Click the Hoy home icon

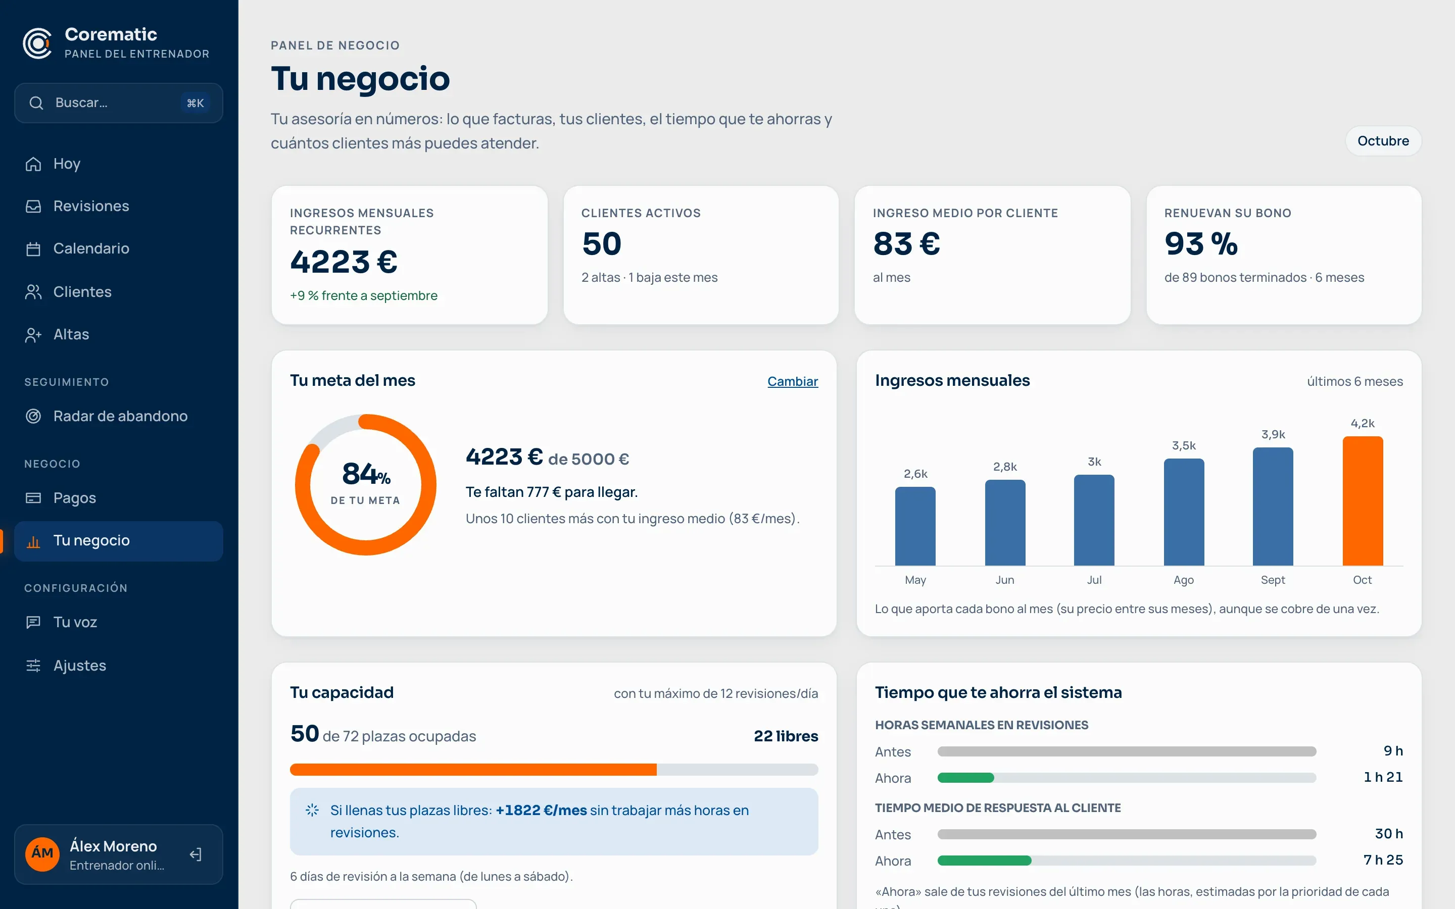pyautogui.click(x=33, y=164)
